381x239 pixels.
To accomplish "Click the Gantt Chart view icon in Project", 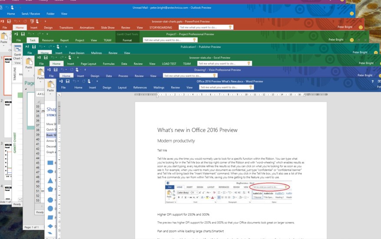I will (x=17, y=48).
